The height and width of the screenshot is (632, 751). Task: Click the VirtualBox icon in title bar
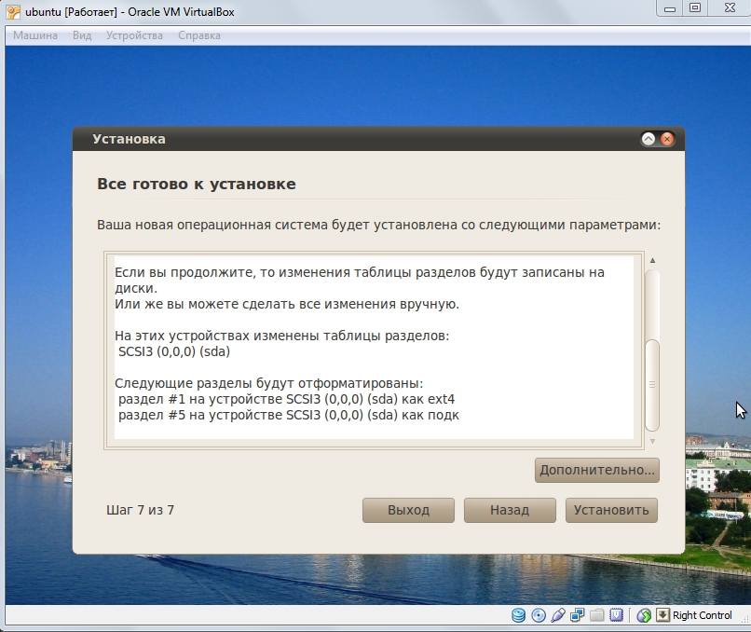tap(13, 12)
